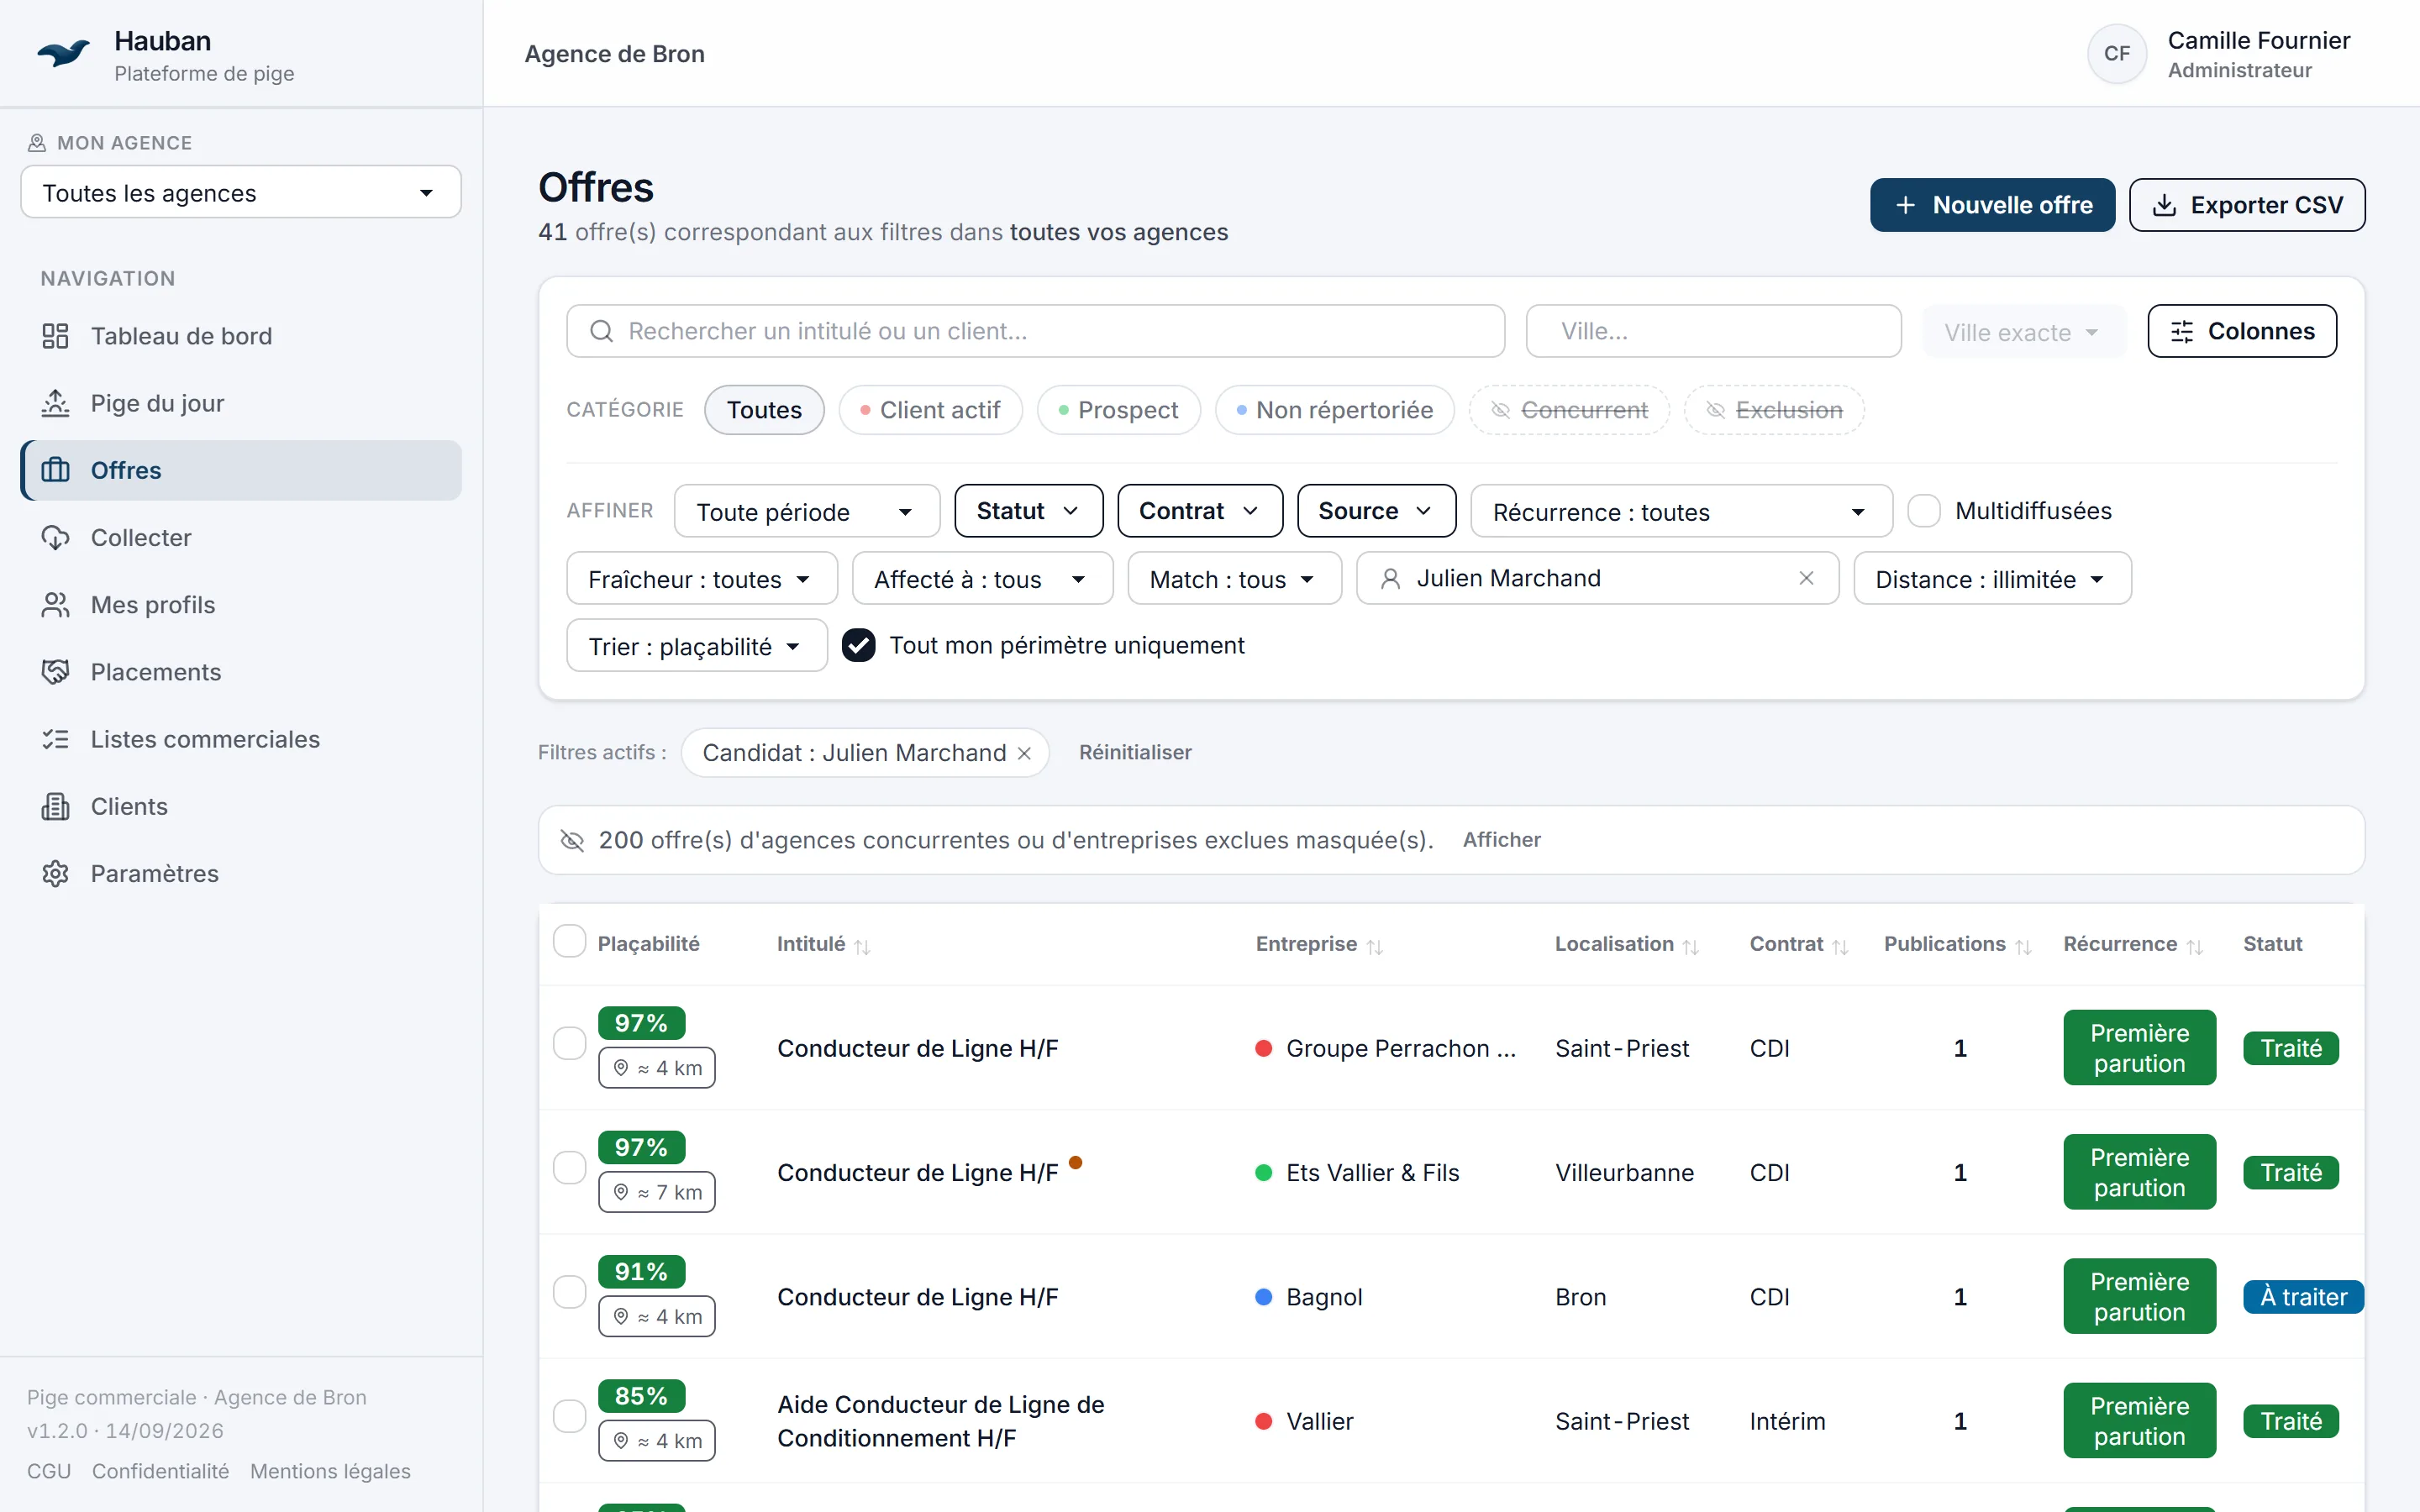Focus the Ville input field
Screen dimensions: 2420x1512
point(1713,331)
